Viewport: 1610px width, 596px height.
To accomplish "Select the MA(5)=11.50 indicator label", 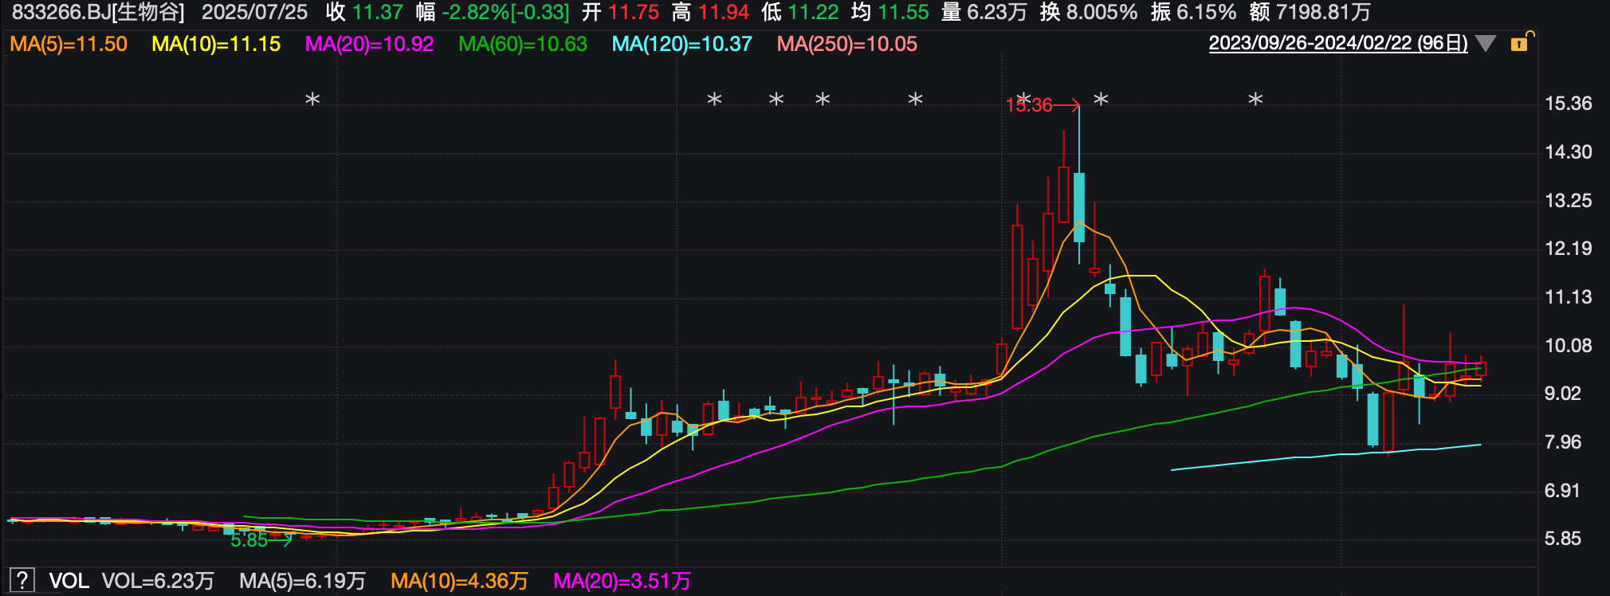I will [x=69, y=44].
